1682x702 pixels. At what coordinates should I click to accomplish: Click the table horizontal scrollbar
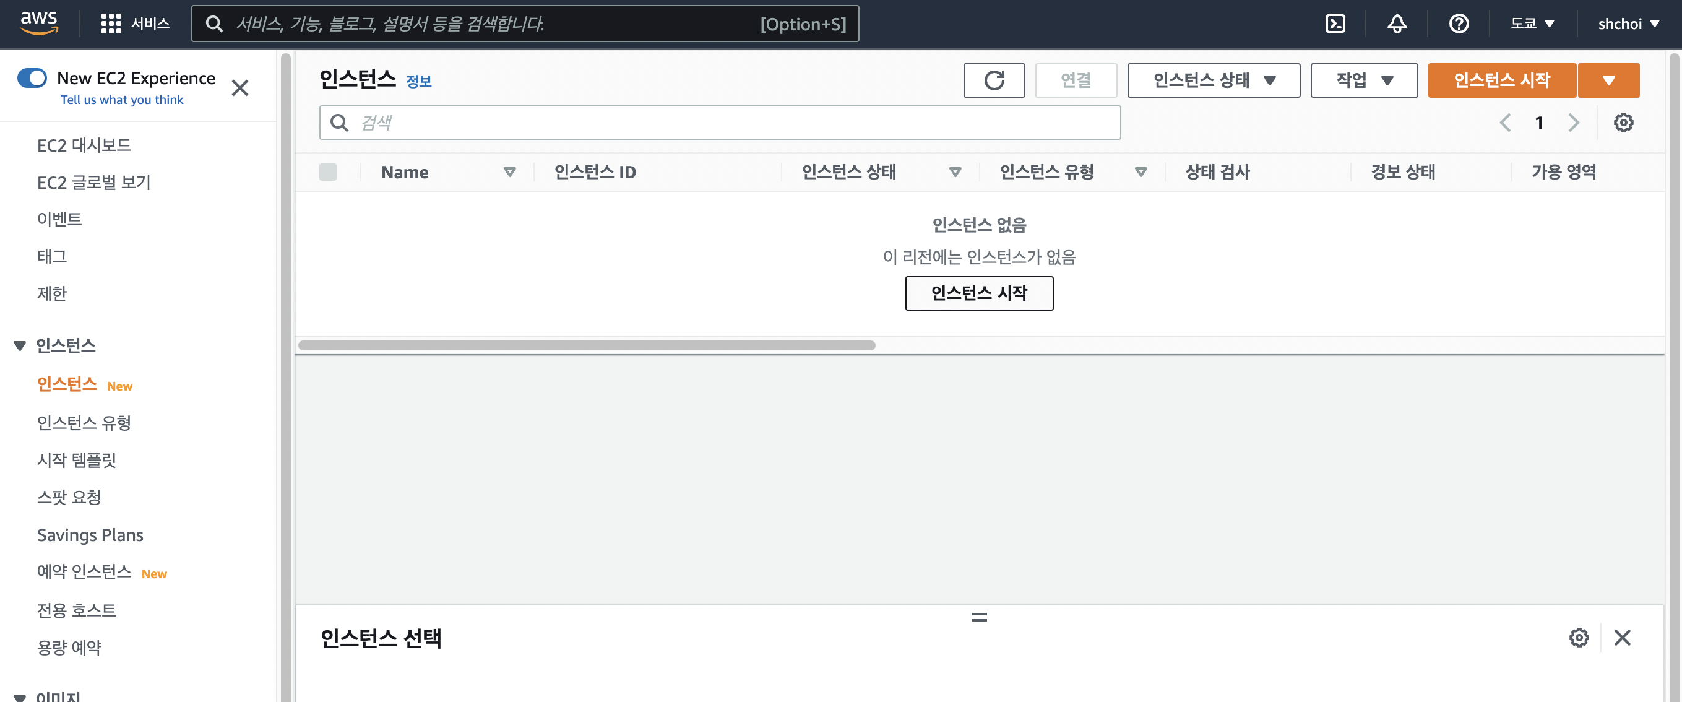pyautogui.click(x=587, y=345)
